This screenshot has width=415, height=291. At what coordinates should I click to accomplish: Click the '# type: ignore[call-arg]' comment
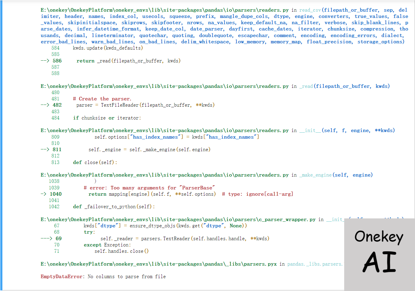pyautogui.click(x=258, y=194)
